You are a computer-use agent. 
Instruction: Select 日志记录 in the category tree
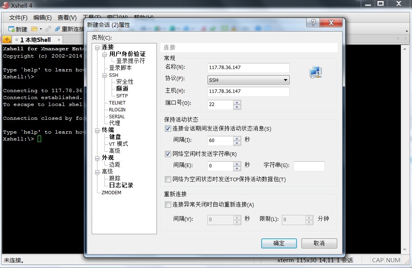pyautogui.click(x=121, y=185)
